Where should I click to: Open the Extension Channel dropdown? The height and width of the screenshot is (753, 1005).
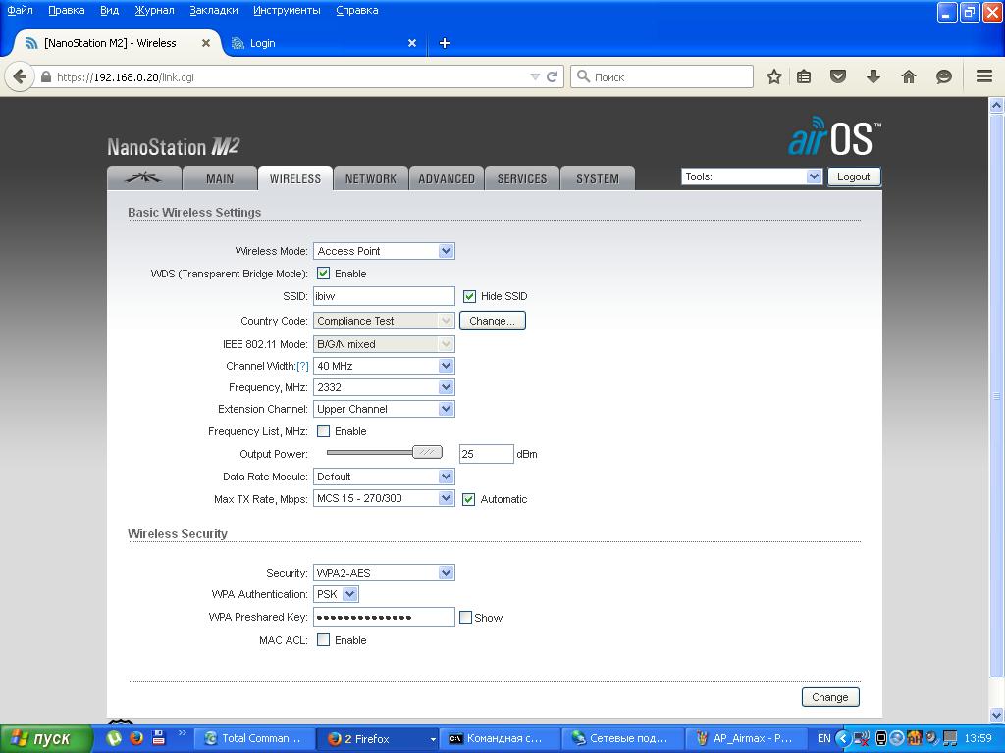[384, 409]
